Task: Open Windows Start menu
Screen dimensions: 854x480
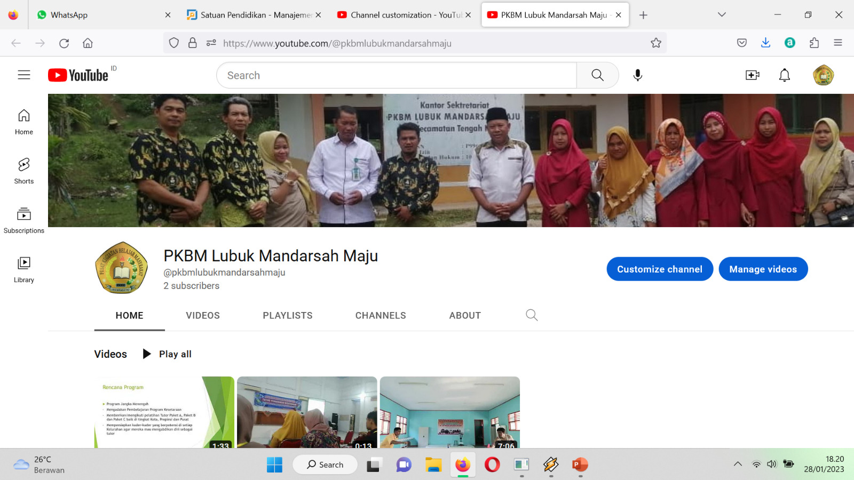Action: click(274, 465)
